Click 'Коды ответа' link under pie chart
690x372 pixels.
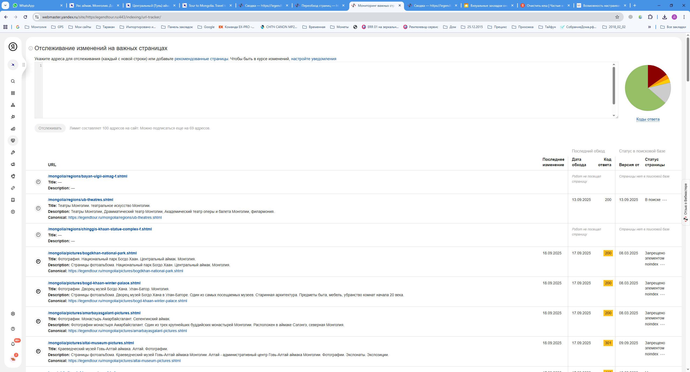click(x=648, y=119)
